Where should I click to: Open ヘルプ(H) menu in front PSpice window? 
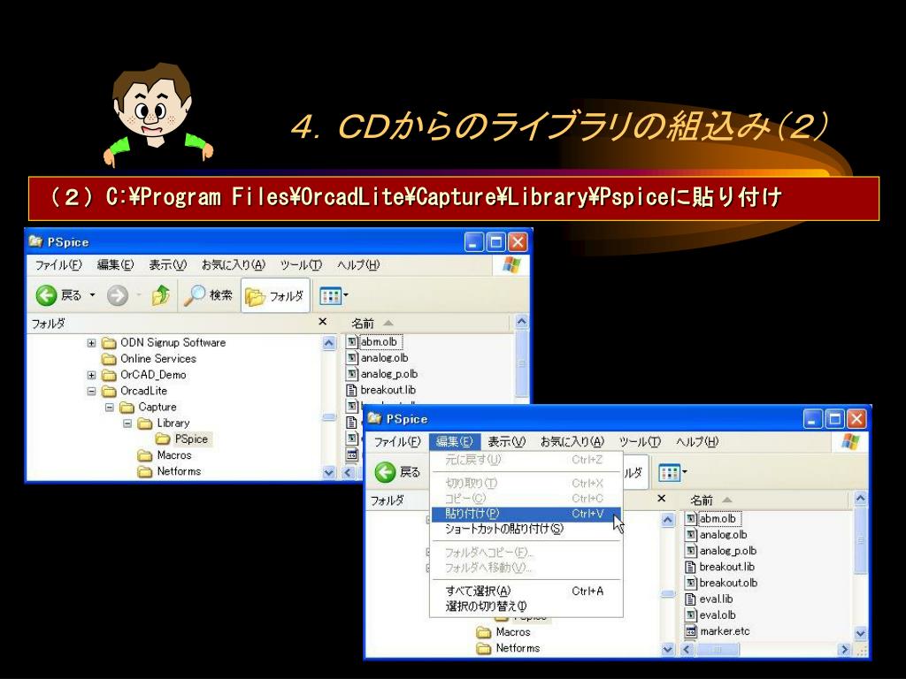[x=697, y=442]
